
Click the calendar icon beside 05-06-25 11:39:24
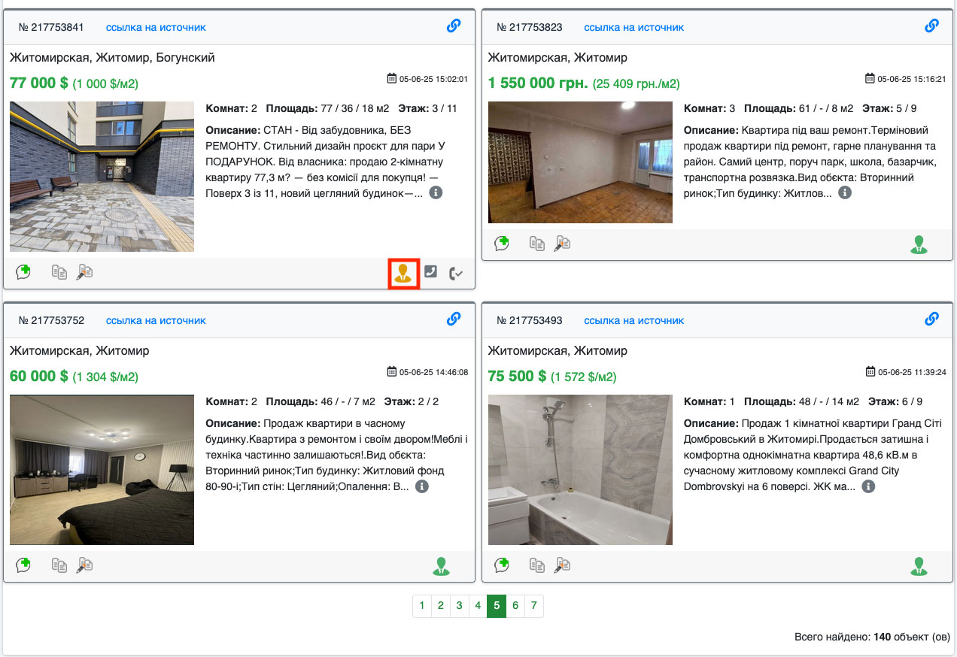[870, 371]
